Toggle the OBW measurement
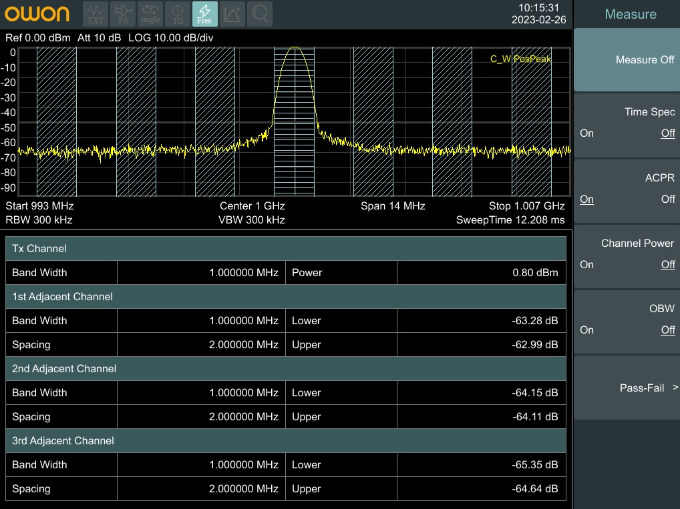 click(627, 320)
